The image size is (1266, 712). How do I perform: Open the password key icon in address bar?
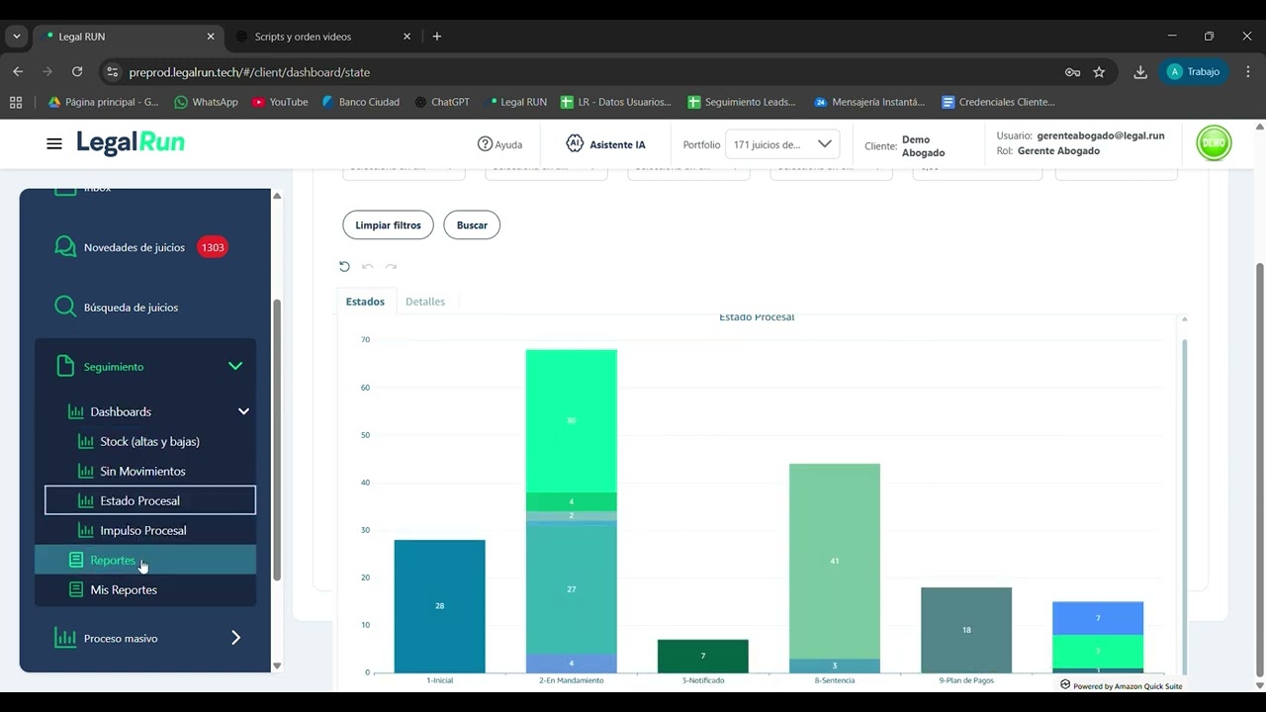1072,72
